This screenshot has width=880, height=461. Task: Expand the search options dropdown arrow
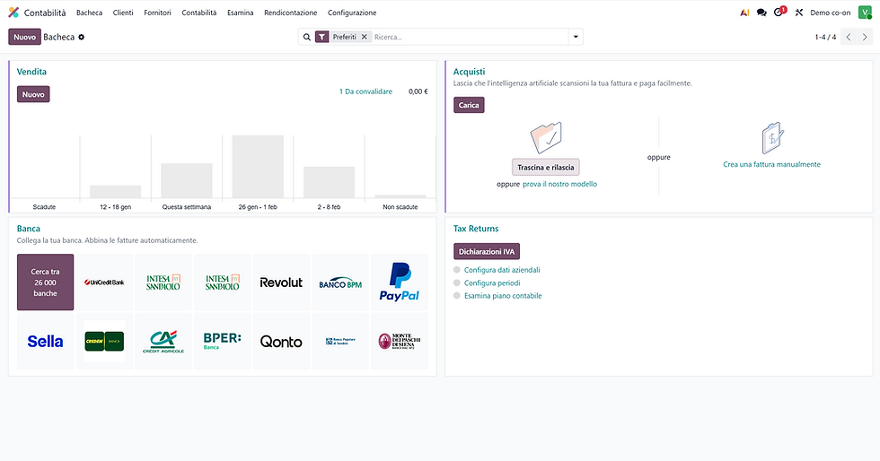pyautogui.click(x=576, y=37)
